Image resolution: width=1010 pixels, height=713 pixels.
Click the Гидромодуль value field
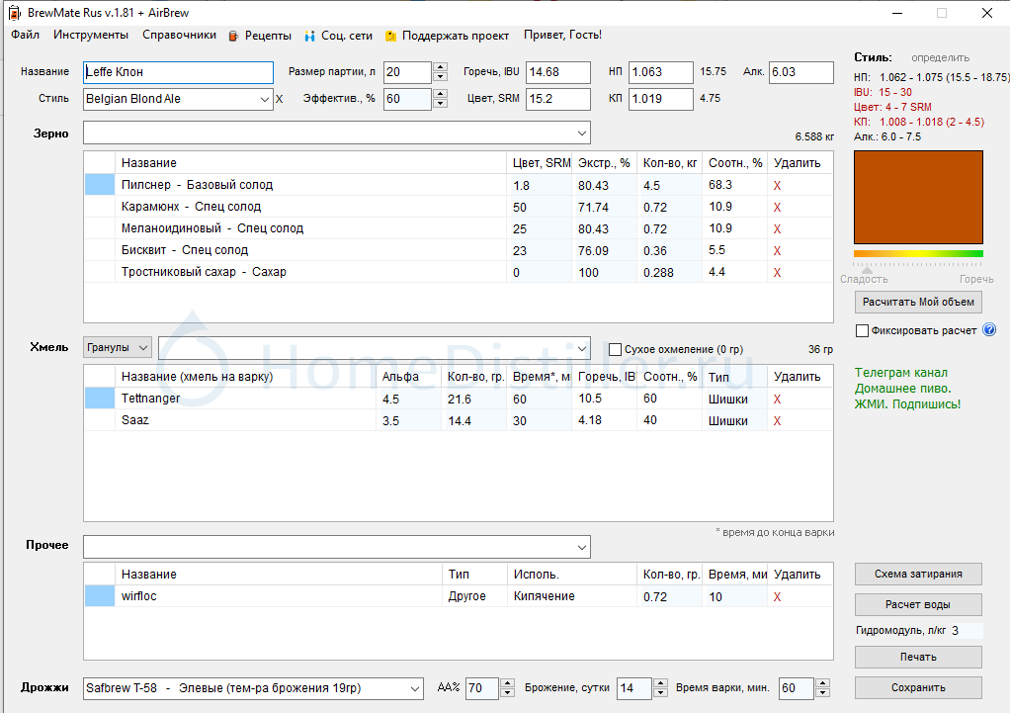(x=967, y=631)
